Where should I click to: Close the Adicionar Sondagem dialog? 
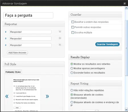click(125, 3)
